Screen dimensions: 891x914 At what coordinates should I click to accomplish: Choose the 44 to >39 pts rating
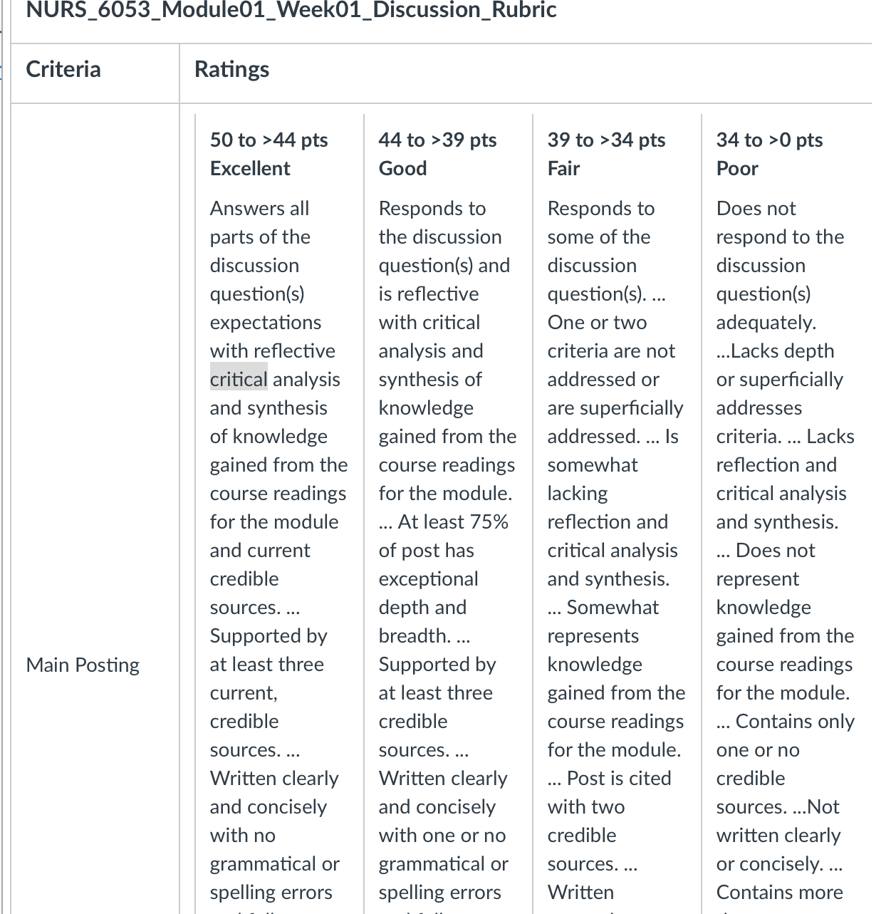(438, 140)
